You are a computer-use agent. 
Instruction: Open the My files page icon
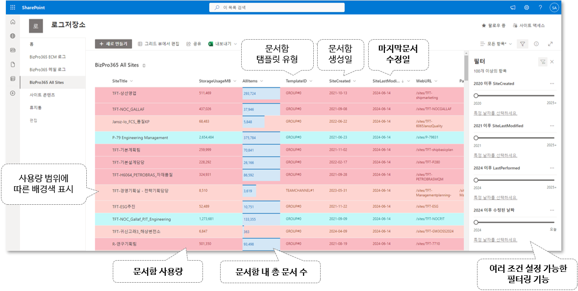click(x=13, y=65)
